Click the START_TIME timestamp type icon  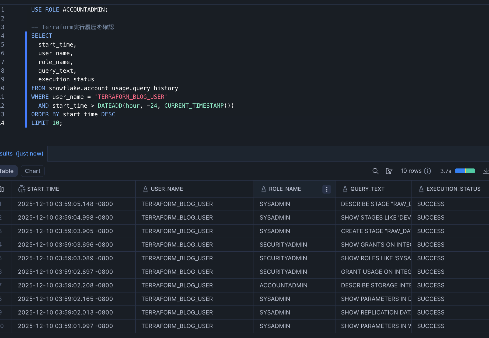(22, 189)
